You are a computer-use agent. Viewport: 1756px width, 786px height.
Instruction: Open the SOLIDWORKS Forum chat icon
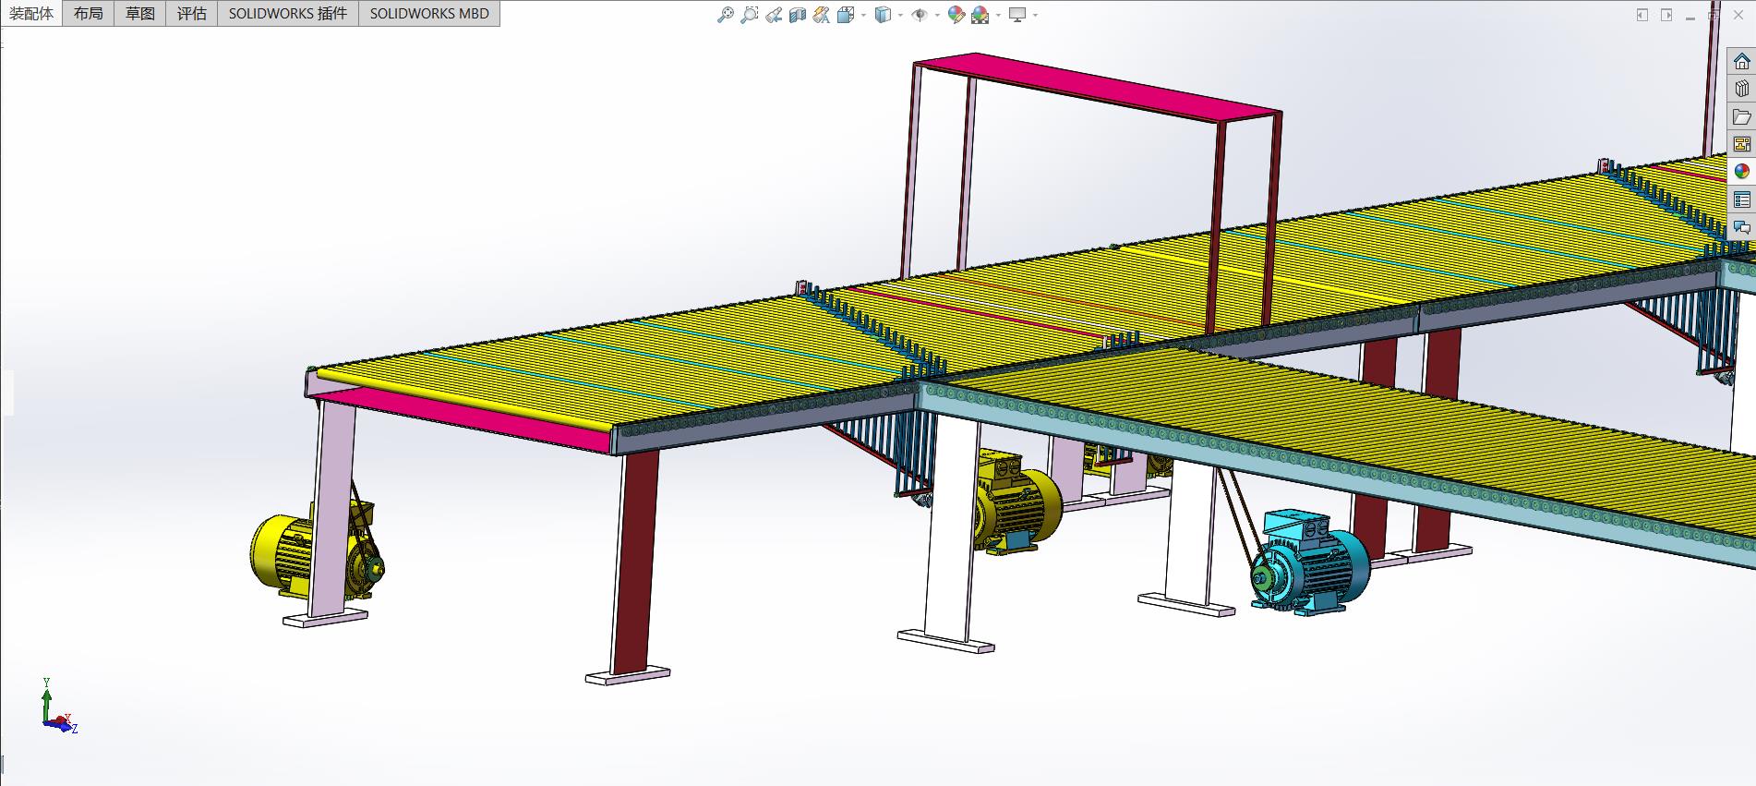click(1741, 227)
